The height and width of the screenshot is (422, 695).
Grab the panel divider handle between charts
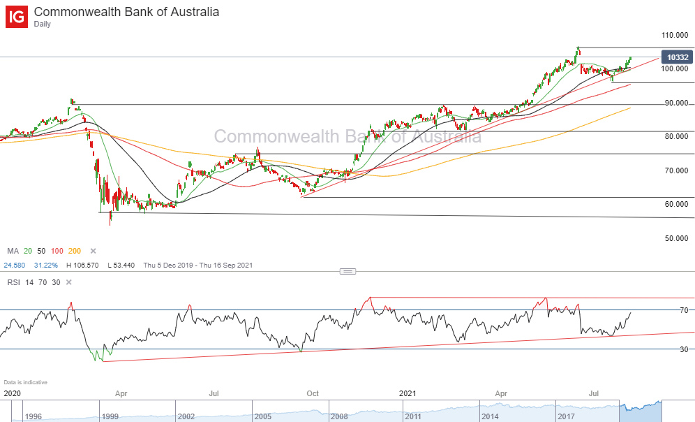(347, 271)
